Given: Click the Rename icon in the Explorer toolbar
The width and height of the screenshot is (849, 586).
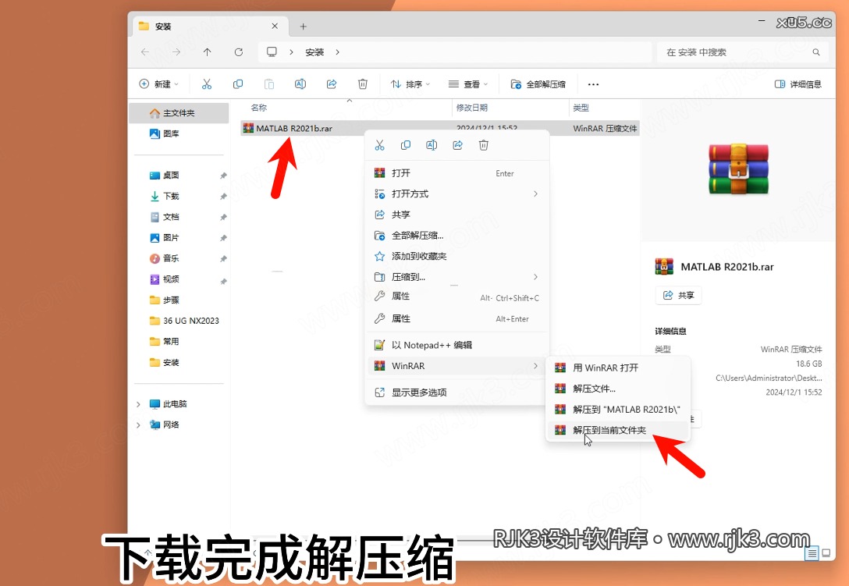Looking at the screenshot, I should 300,84.
